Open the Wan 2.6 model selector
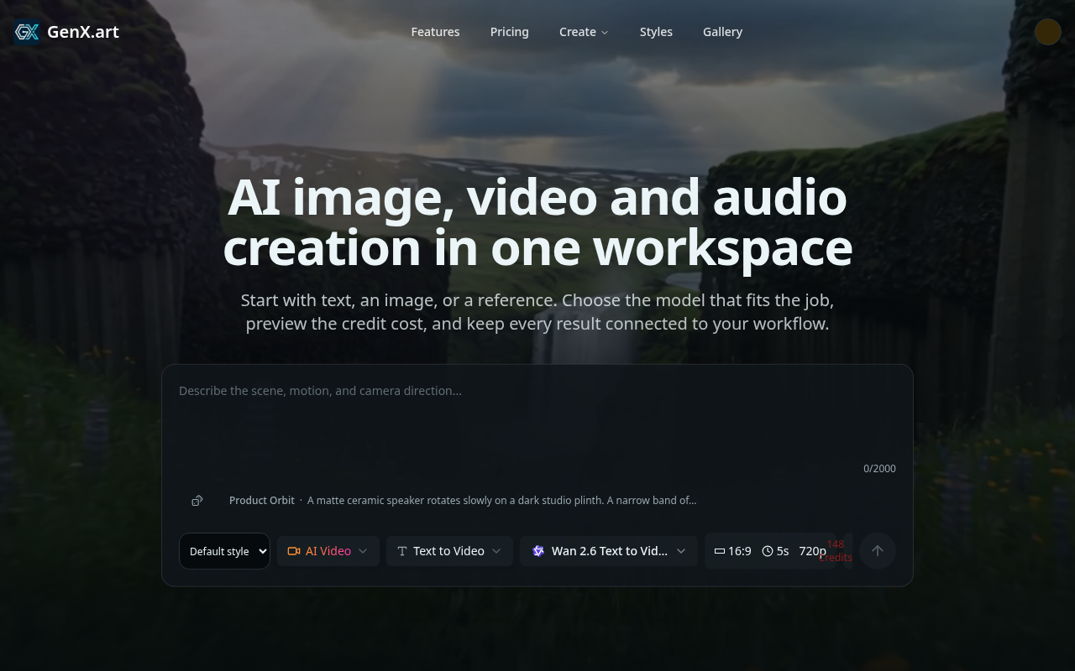Image resolution: width=1075 pixels, height=671 pixels. (609, 551)
